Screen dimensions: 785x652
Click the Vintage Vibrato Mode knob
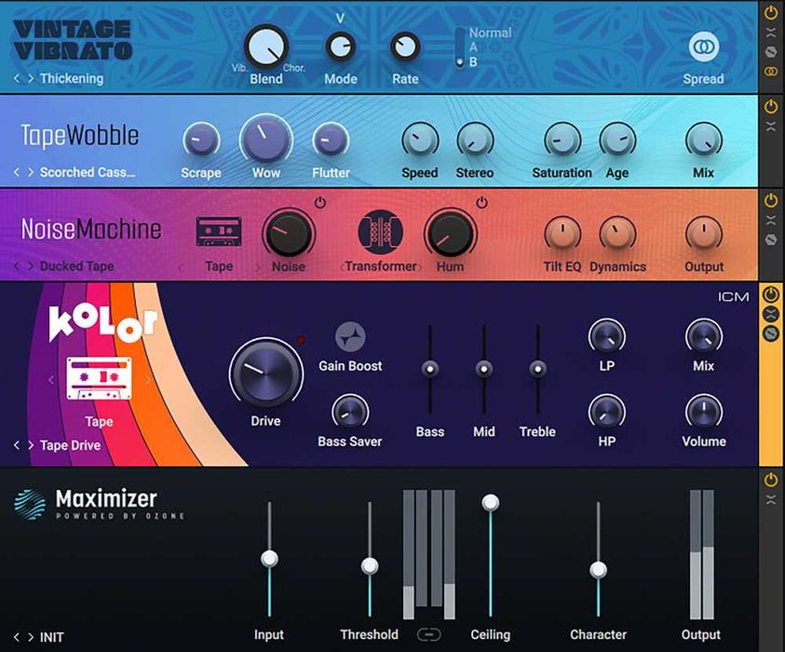point(341,48)
